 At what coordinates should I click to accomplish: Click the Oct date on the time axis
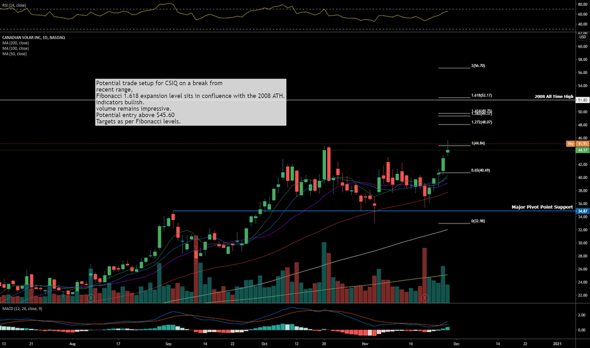[x=265, y=344]
